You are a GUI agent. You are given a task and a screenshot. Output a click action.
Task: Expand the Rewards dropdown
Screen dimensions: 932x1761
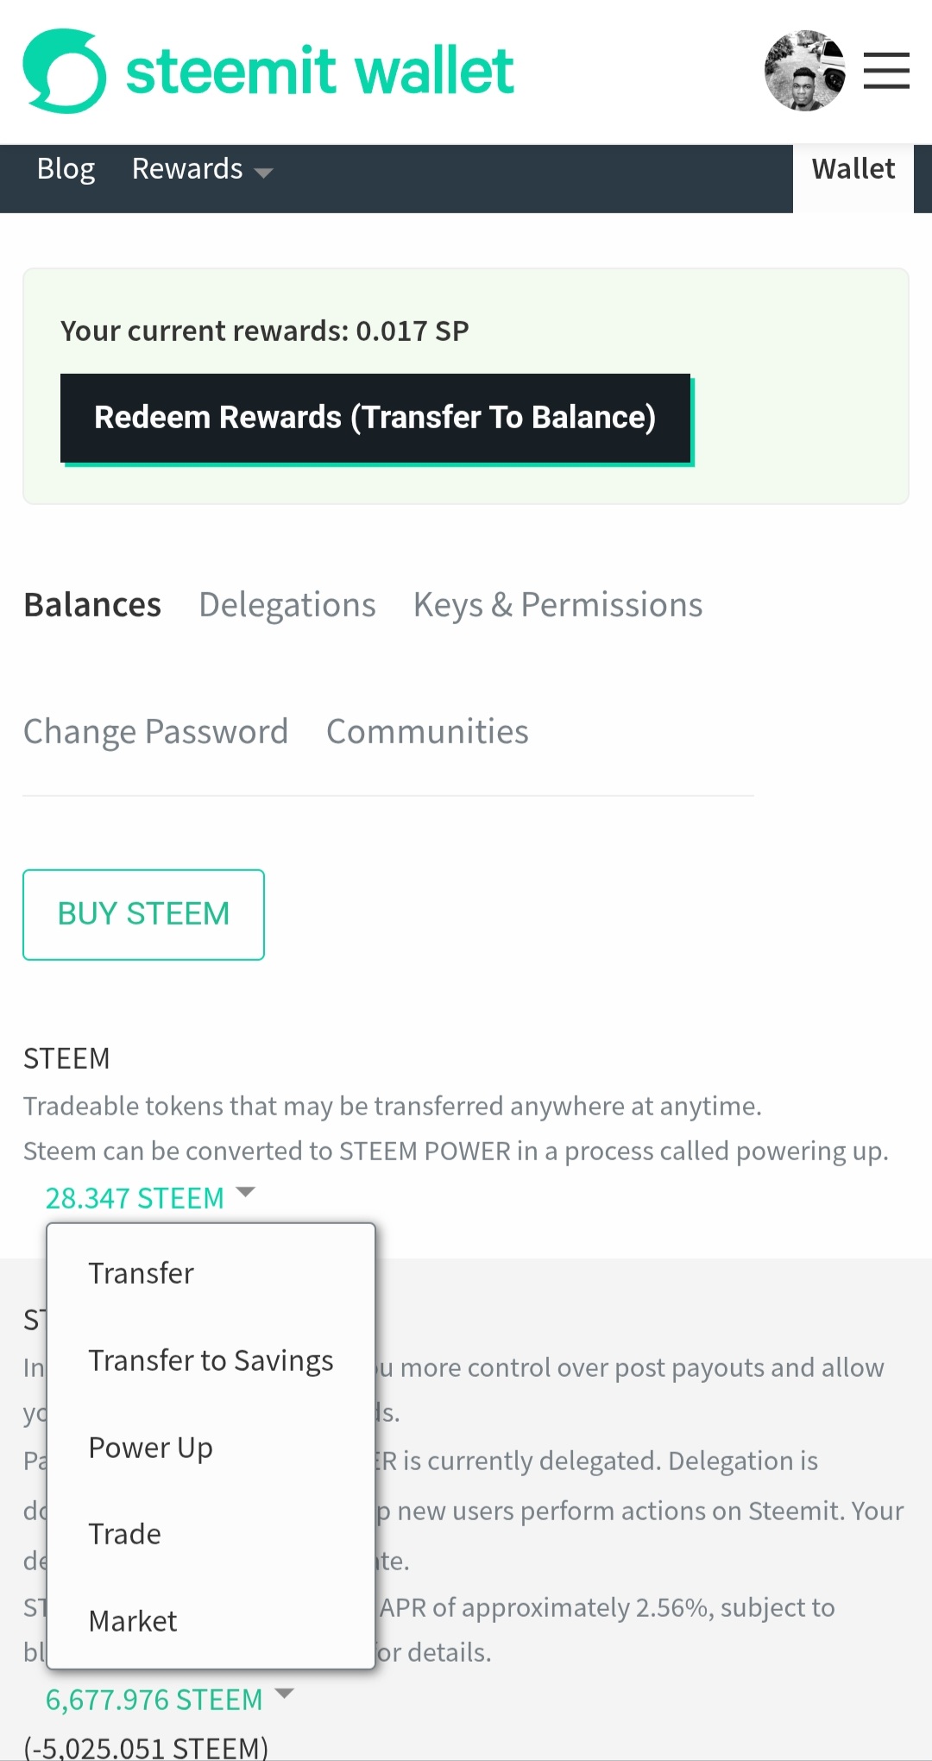click(x=201, y=169)
